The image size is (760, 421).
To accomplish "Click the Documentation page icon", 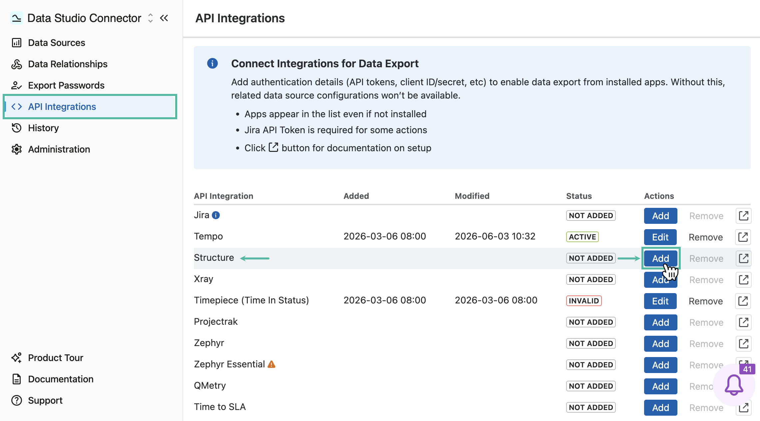I will (x=17, y=379).
